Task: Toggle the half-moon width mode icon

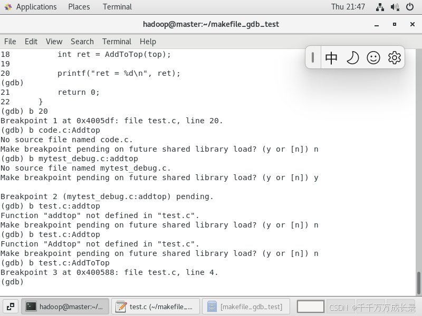Action: [352, 58]
